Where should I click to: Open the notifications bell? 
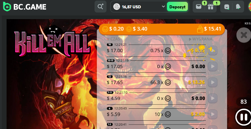238,7
